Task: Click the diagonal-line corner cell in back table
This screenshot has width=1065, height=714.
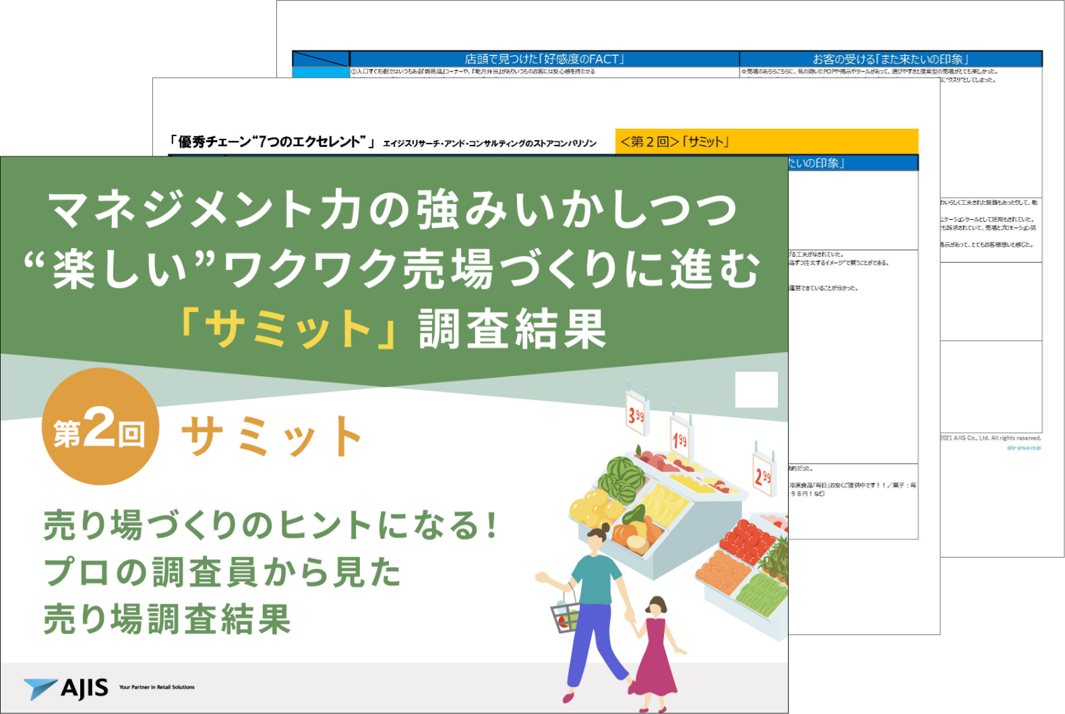Action: (x=321, y=59)
